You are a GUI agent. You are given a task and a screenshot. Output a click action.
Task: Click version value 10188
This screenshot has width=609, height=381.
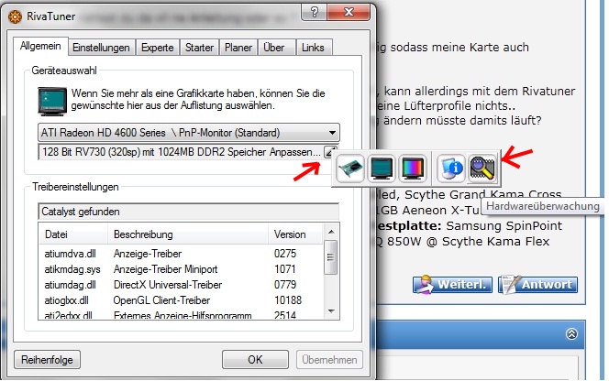[x=288, y=300]
